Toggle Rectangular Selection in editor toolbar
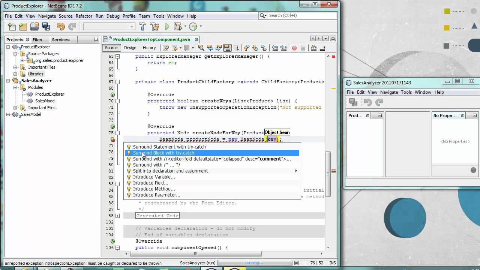This screenshot has height=270, width=480. tap(236, 48)
